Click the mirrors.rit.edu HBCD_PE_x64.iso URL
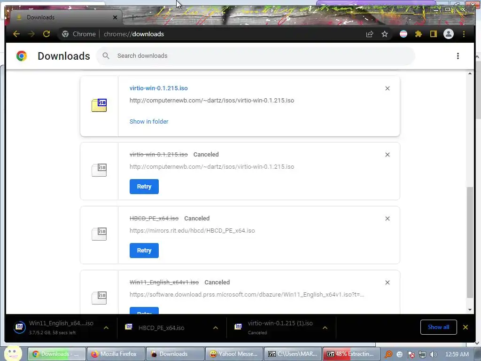Screen dimensions: 481x361 (x=192, y=230)
